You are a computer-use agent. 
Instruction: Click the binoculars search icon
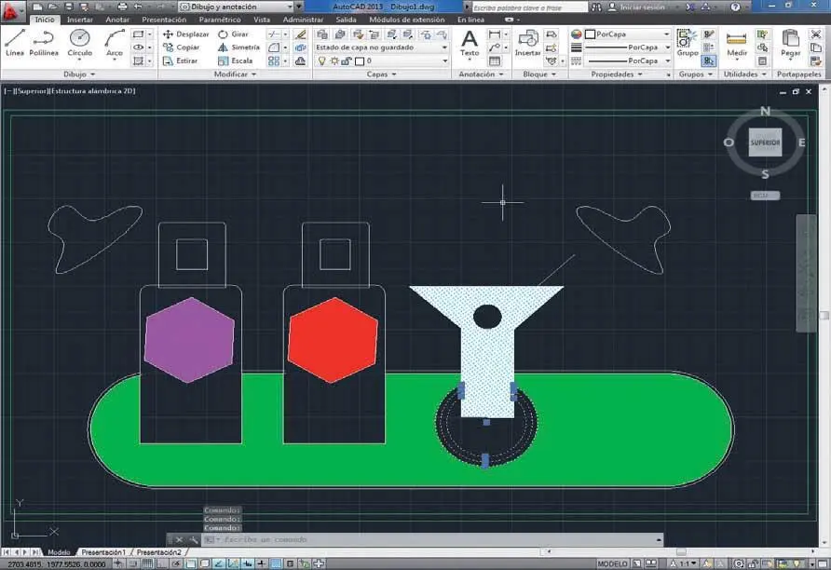[x=597, y=7]
